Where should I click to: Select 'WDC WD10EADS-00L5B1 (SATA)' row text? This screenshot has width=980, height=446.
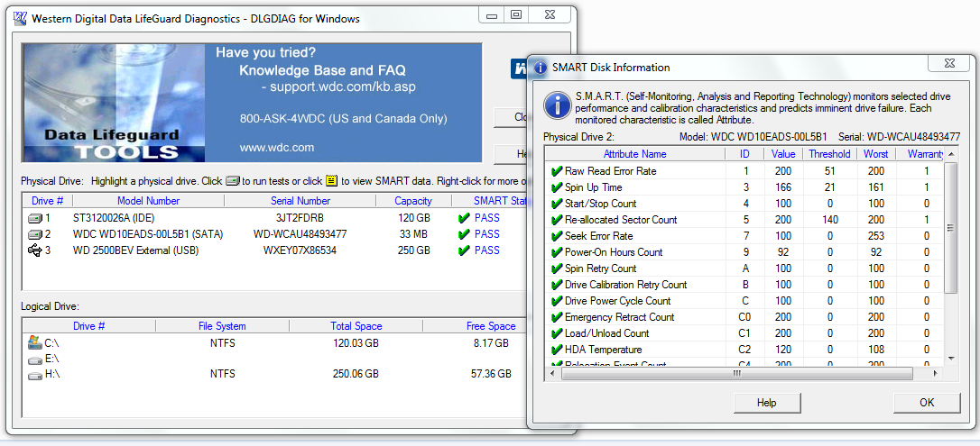(147, 234)
